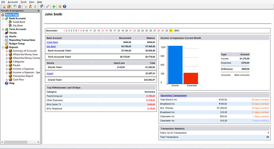Open the Accounts menu
This screenshot has width=274, height=149.
tap(13, 2)
